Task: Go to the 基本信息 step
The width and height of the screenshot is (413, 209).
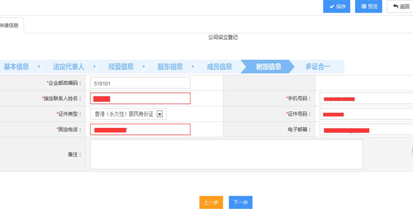Action: coord(16,66)
